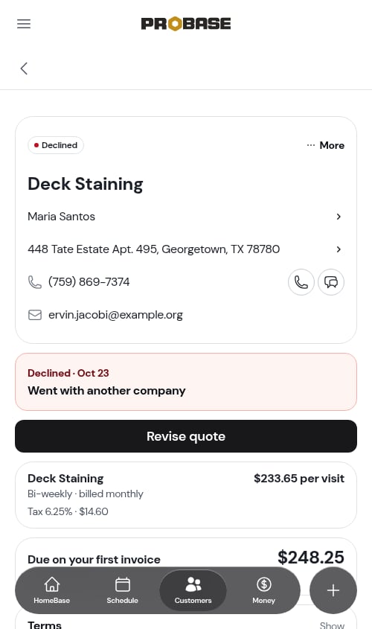Tap the email address ervin.jacobi@example.org
Viewport: 372px width, 629px height.
coord(115,315)
